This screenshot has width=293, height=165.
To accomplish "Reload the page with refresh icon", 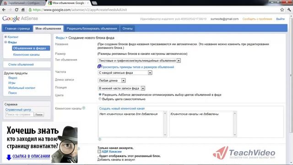I will [x=16, y=10].
